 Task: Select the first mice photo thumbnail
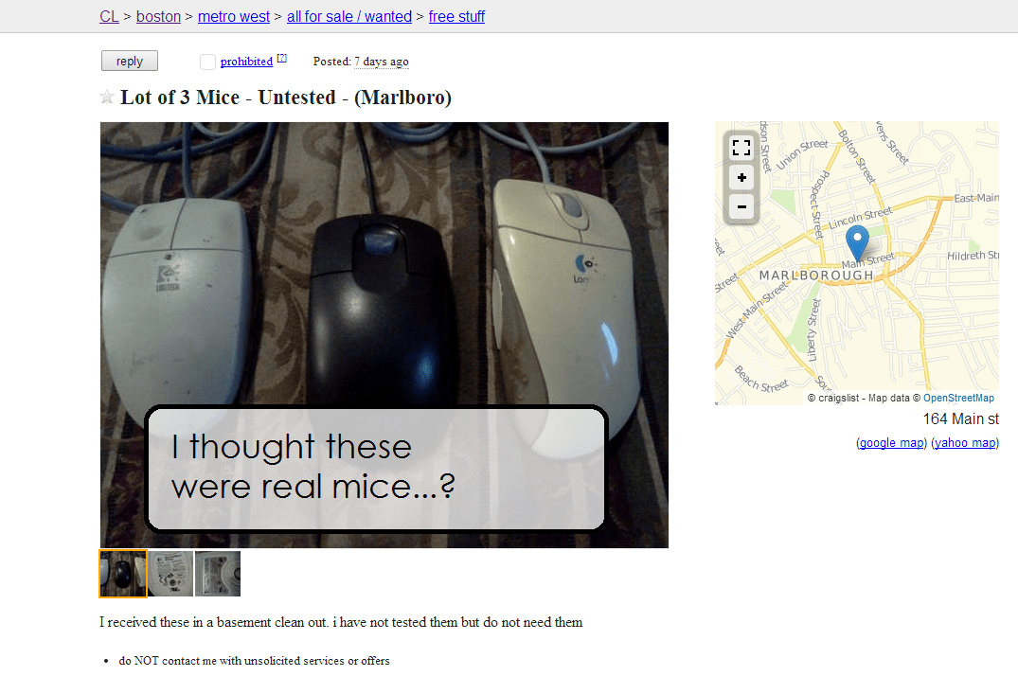(x=123, y=574)
